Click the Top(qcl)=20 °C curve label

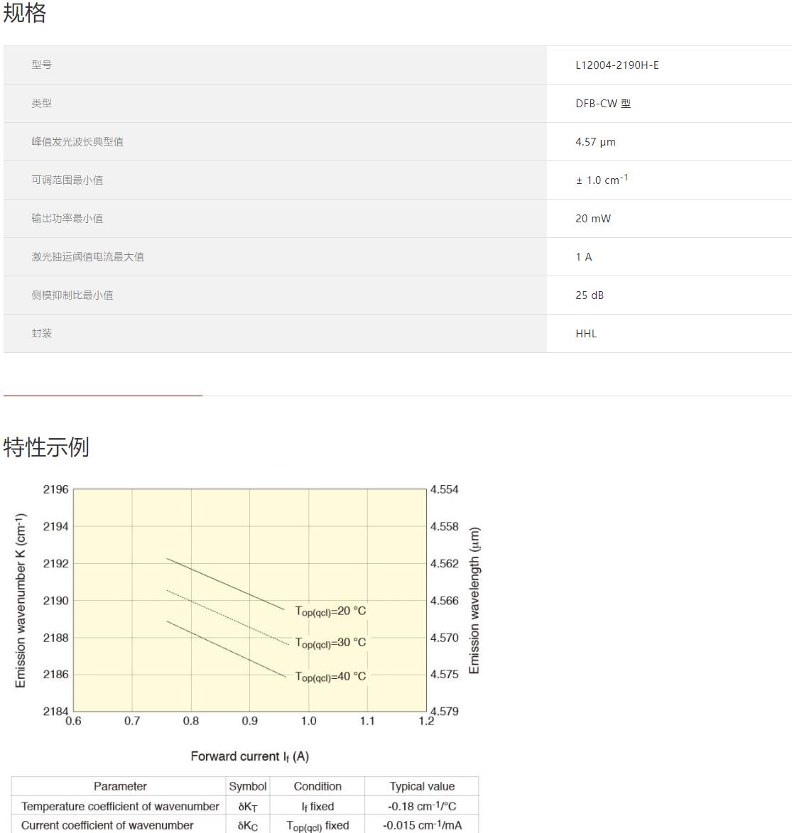pyautogui.click(x=330, y=611)
